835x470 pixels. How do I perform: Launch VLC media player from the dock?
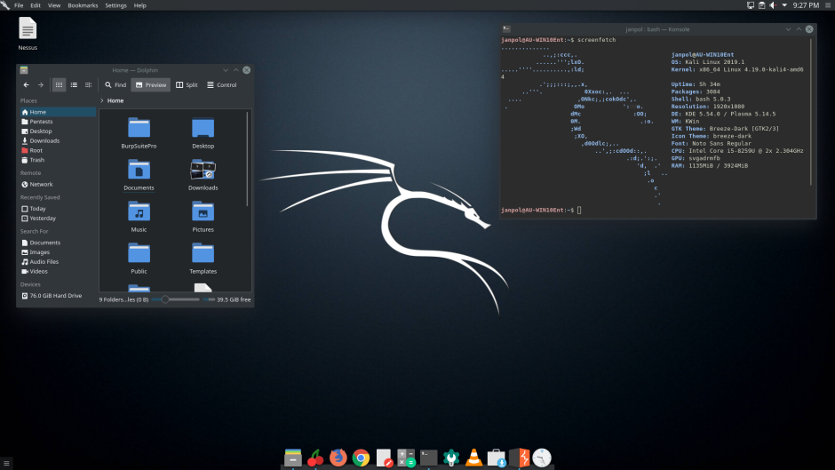coord(474,458)
